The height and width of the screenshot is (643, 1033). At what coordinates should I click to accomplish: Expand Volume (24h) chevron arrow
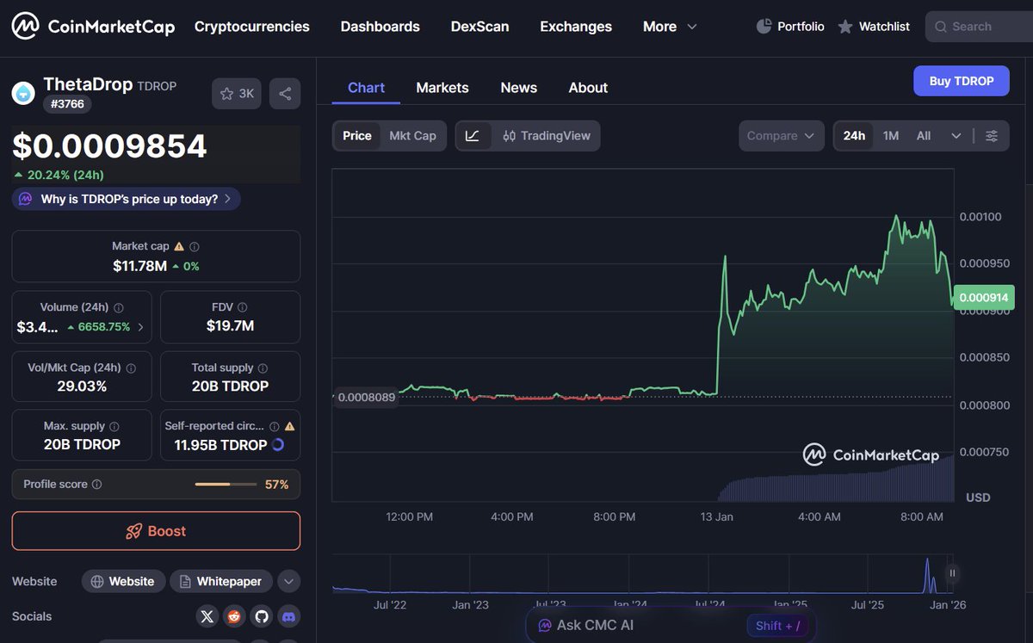pos(140,327)
